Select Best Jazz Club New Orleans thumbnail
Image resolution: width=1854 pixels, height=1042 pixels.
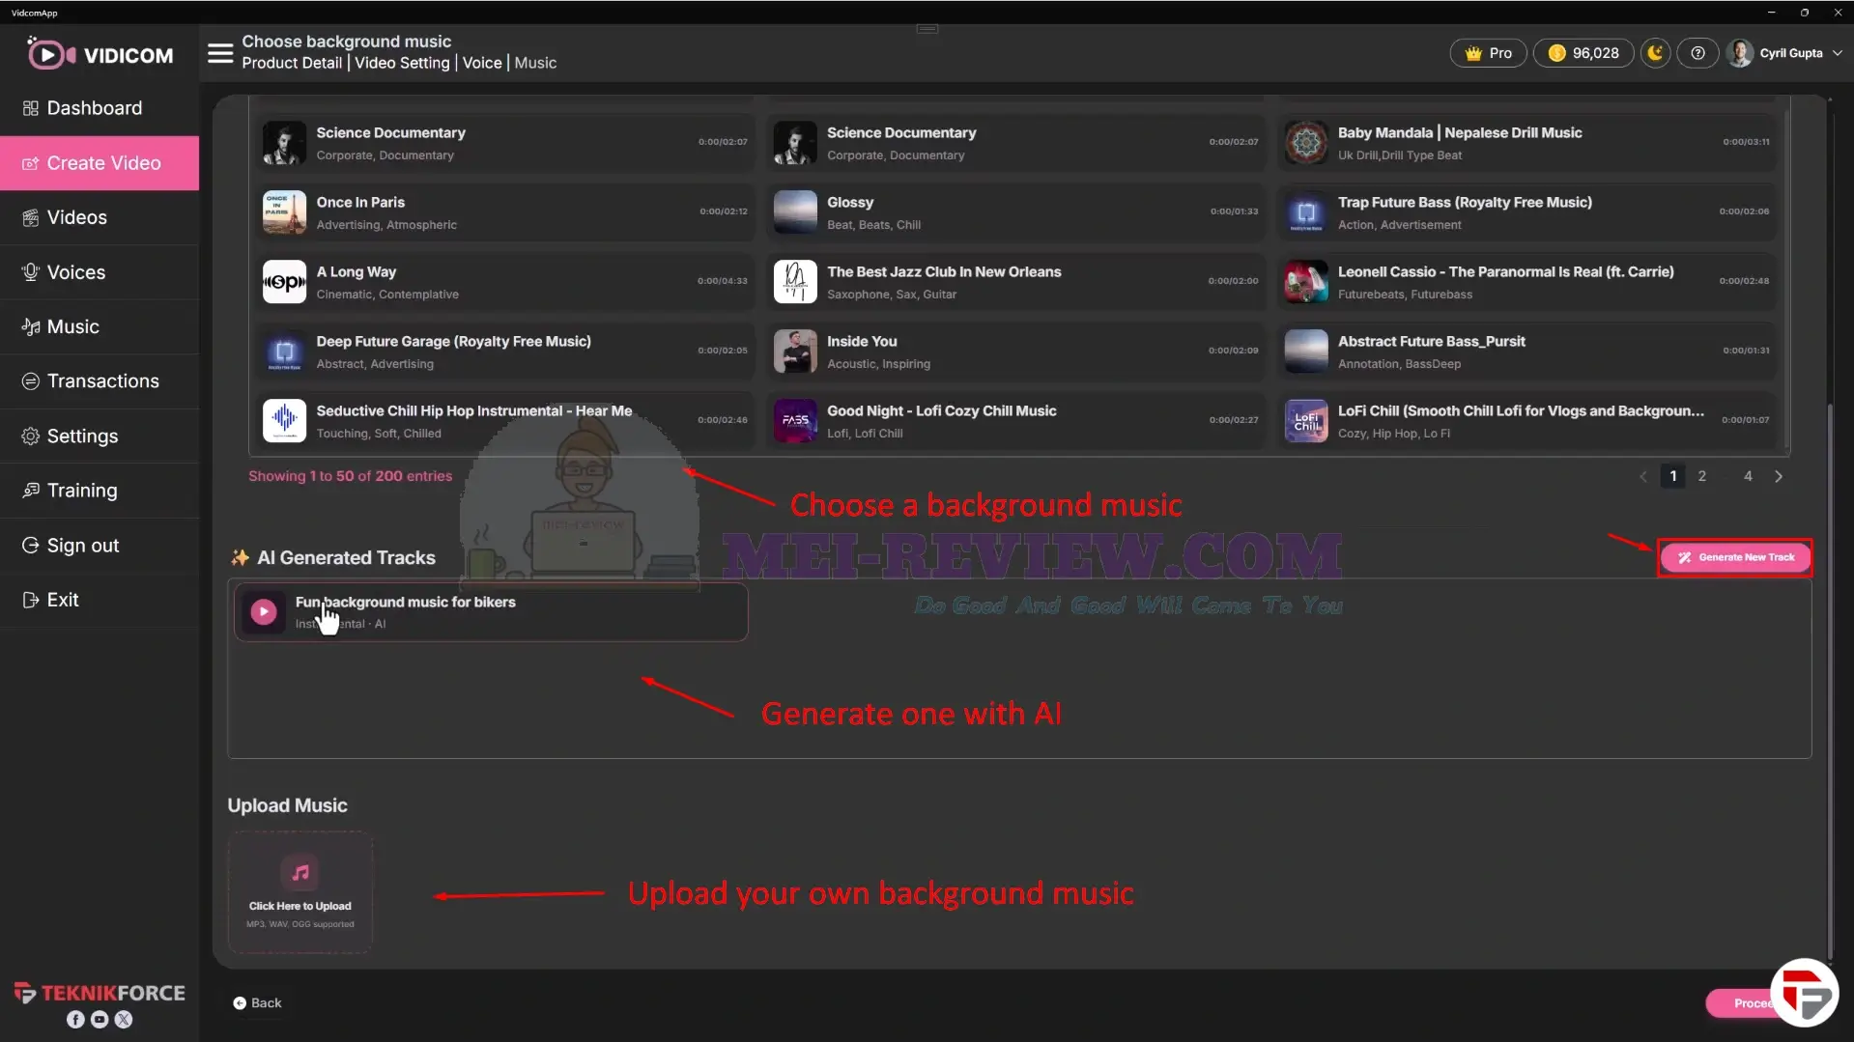795,282
